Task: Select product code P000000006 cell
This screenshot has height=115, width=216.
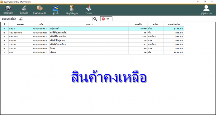Action: click(x=41, y=49)
